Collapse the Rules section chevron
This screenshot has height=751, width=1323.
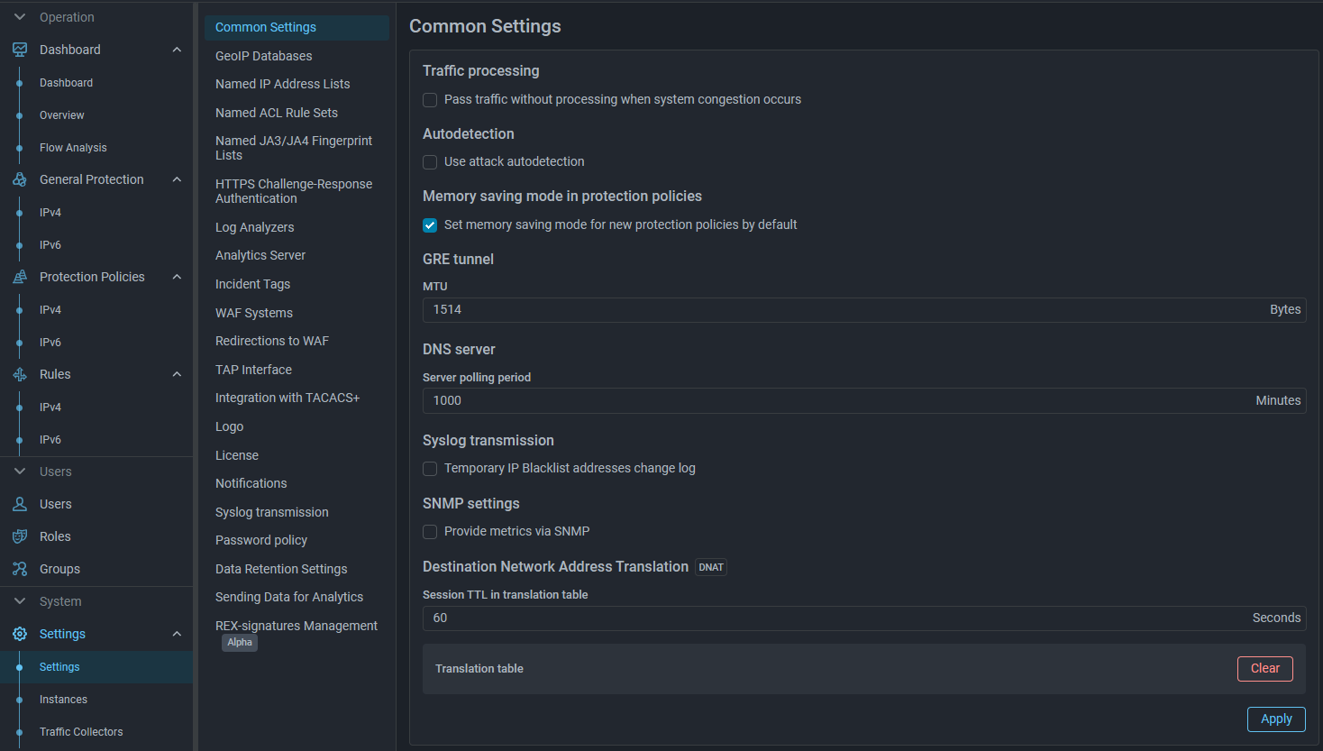click(177, 374)
